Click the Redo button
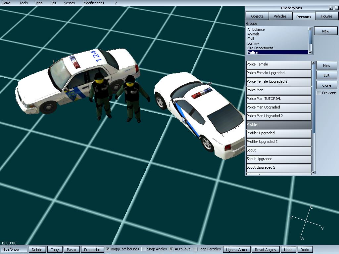The height and width of the screenshot is (254, 339). (x=305, y=250)
